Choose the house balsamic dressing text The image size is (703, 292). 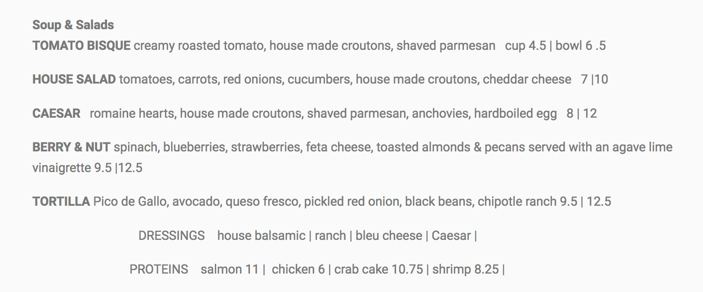coord(261,235)
